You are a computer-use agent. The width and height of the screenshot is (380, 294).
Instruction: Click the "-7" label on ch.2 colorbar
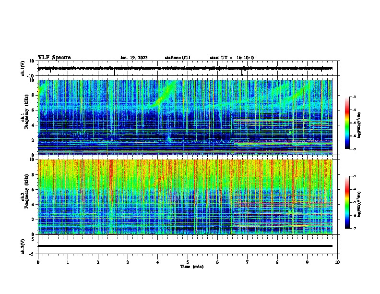pos(354,229)
